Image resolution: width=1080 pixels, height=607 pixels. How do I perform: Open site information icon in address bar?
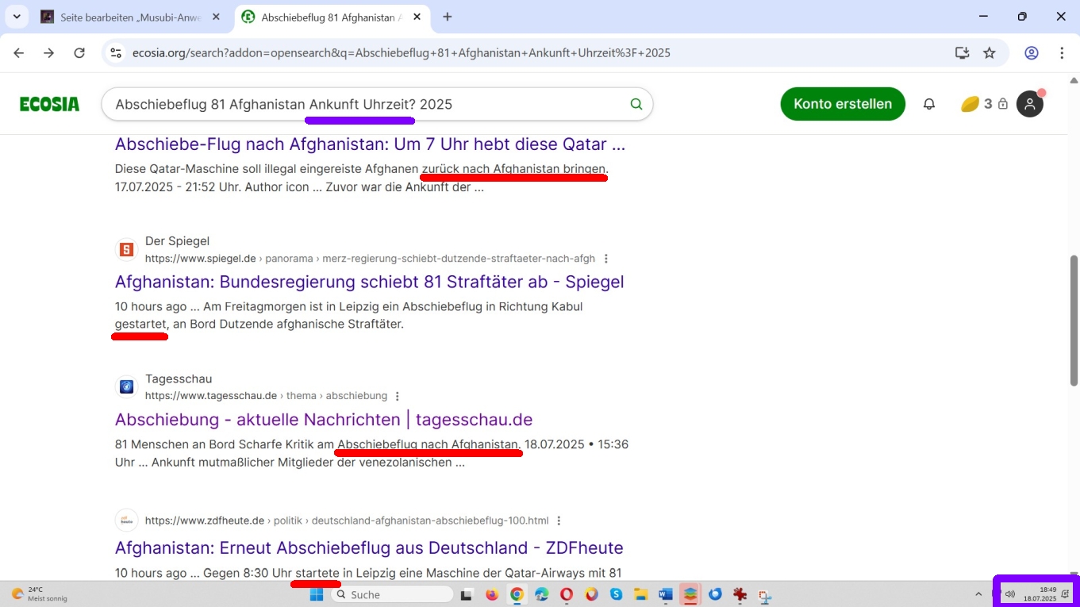click(x=116, y=53)
